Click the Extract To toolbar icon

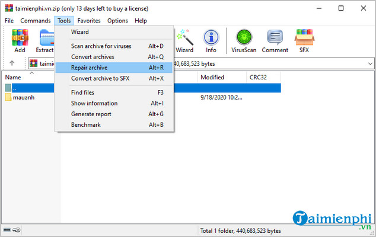[47, 37]
